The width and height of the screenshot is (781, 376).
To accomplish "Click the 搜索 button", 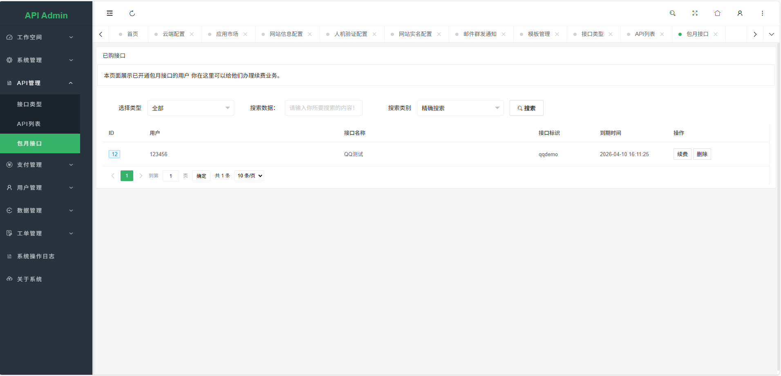I will [526, 107].
